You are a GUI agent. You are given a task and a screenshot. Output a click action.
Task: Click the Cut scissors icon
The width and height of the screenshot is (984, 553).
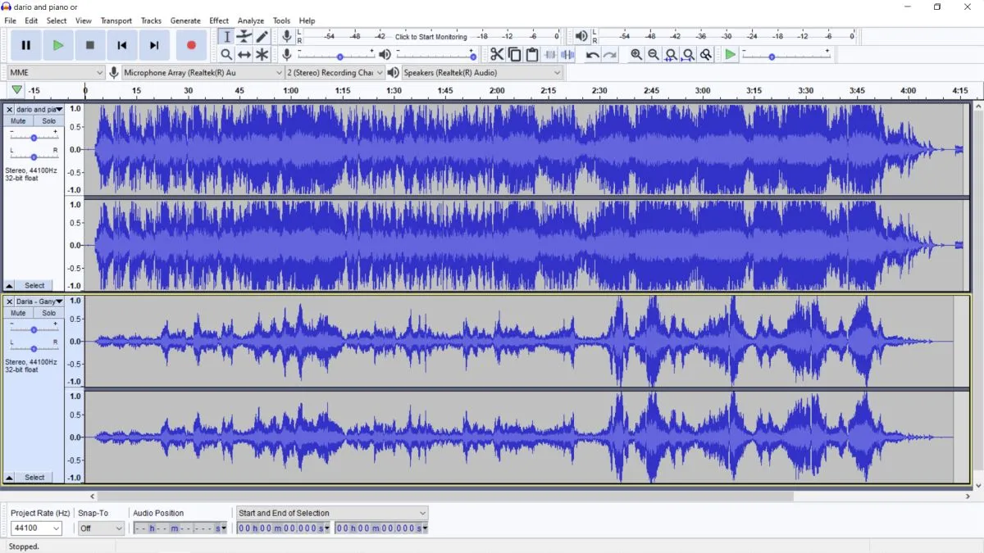(497, 54)
